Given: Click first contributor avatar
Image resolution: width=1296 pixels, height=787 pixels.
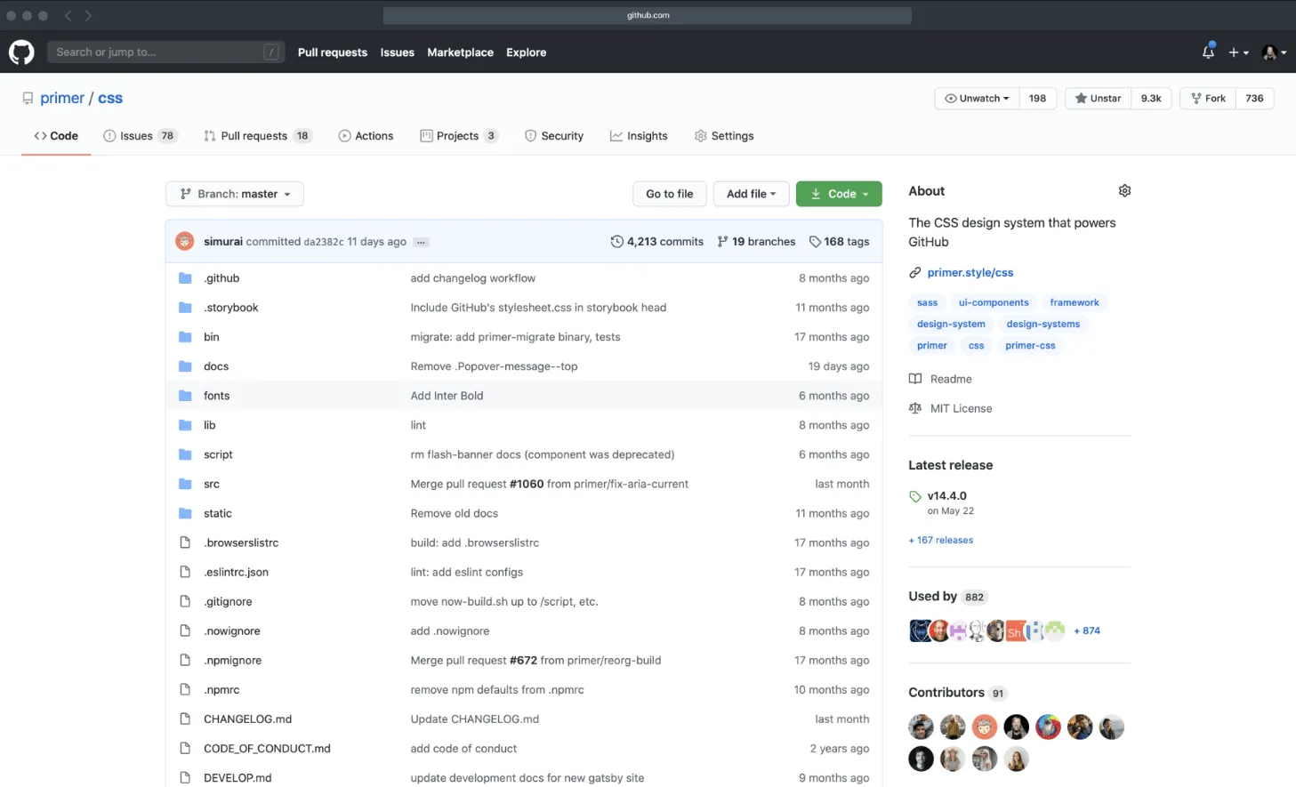Looking at the screenshot, I should click(x=921, y=727).
